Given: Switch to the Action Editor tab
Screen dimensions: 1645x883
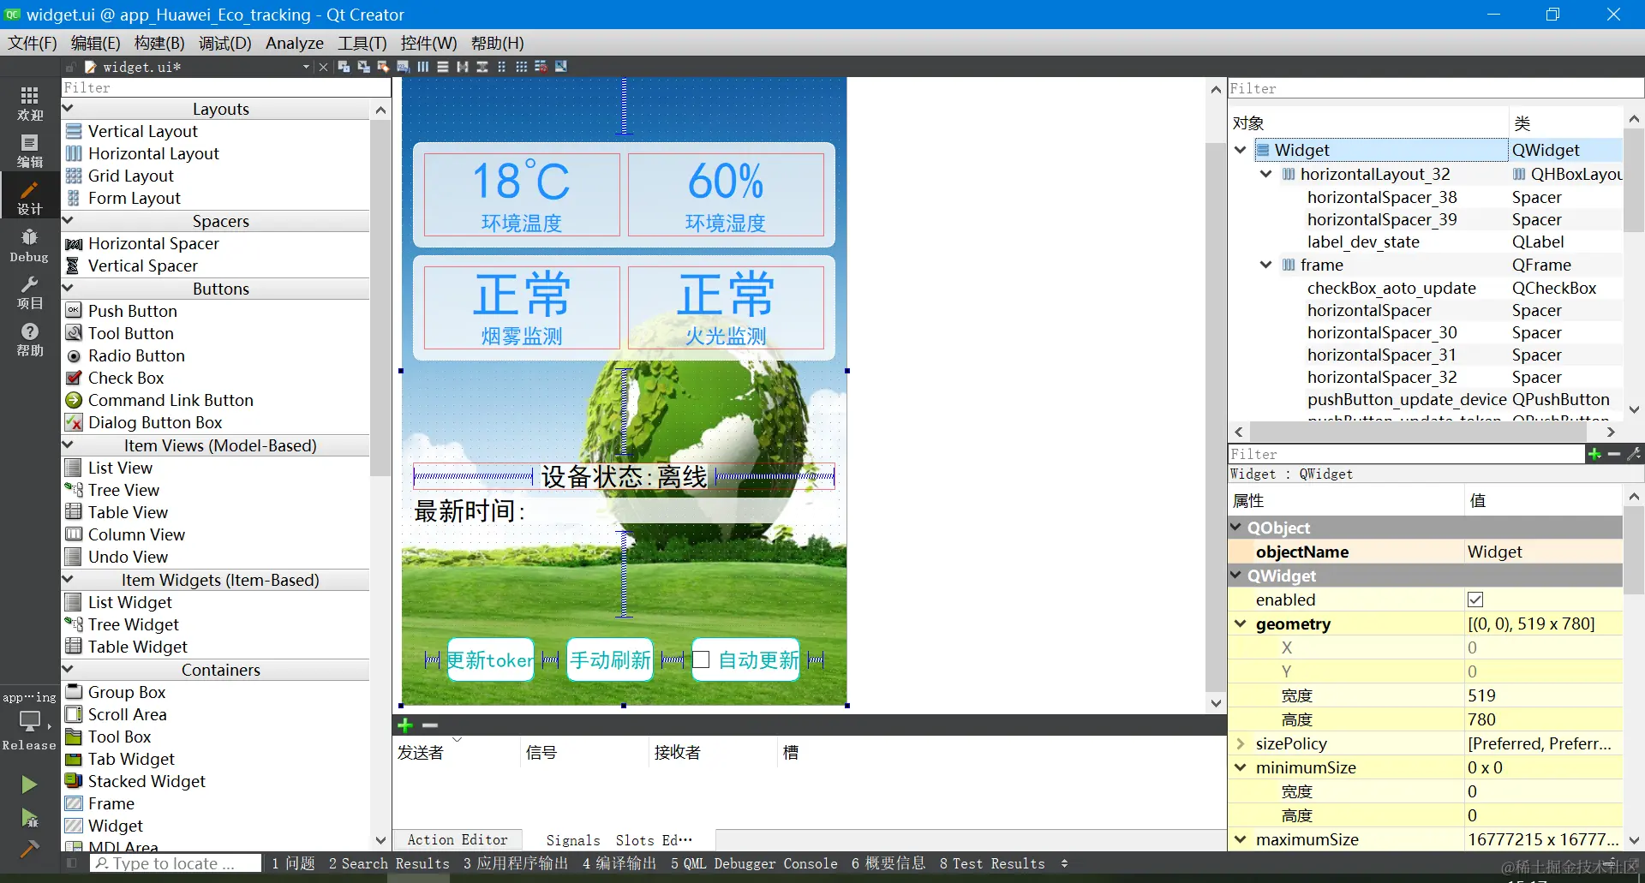Looking at the screenshot, I should (x=458, y=840).
